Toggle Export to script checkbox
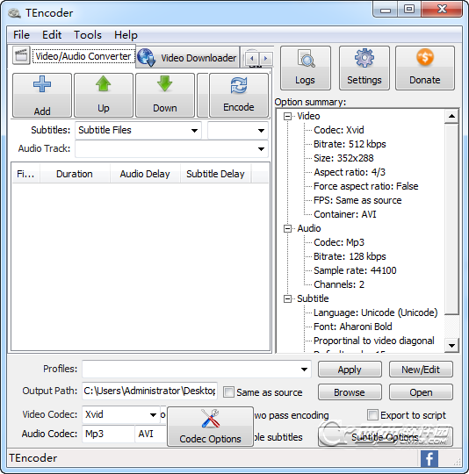Viewport: 469px width, 474px height. (x=372, y=414)
